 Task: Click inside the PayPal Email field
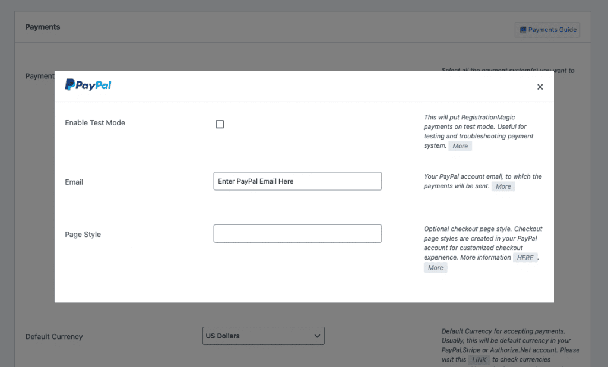click(x=297, y=181)
